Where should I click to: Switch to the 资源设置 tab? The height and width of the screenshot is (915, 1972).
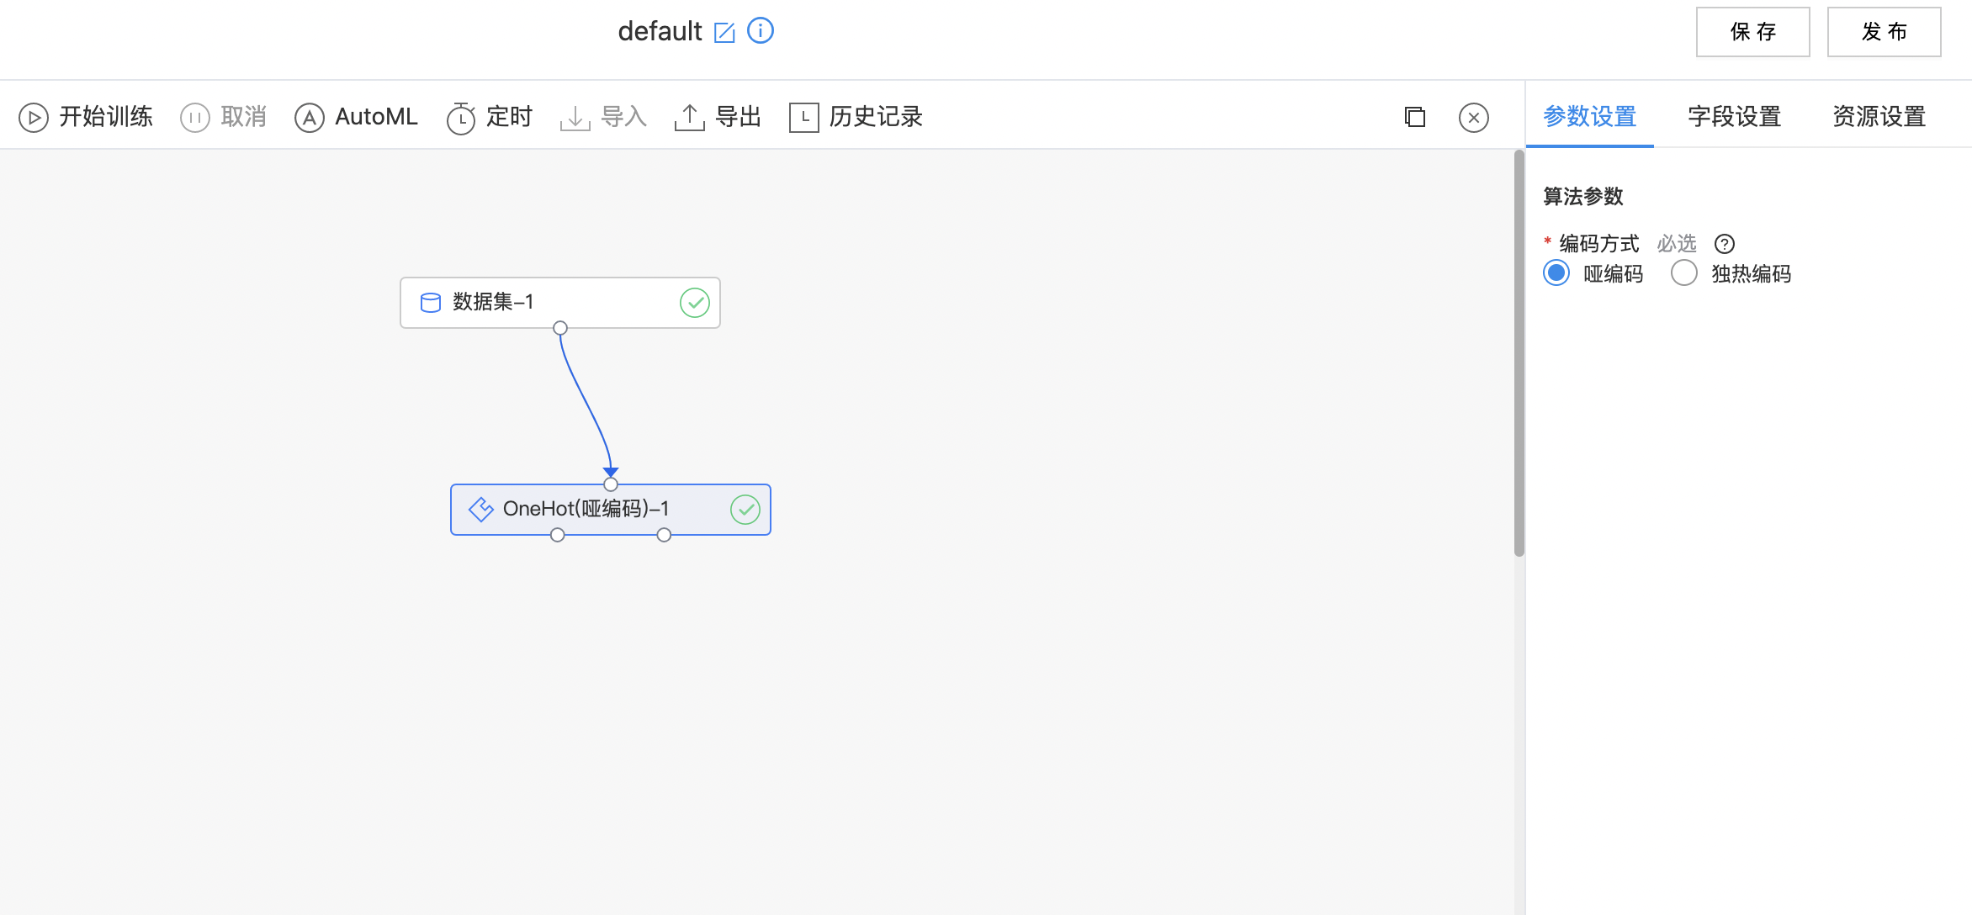pos(1879,116)
